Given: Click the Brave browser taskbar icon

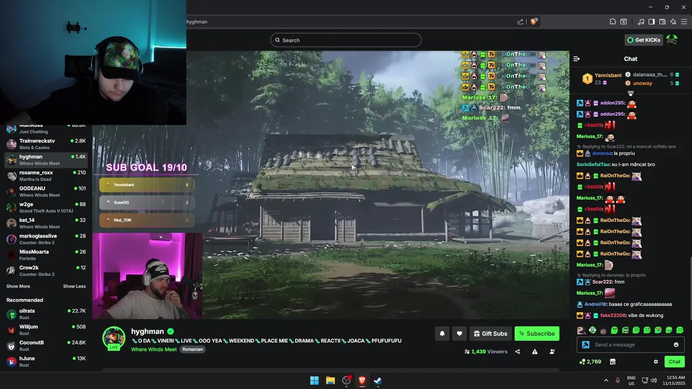Looking at the screenshot, I should [362, 380].
